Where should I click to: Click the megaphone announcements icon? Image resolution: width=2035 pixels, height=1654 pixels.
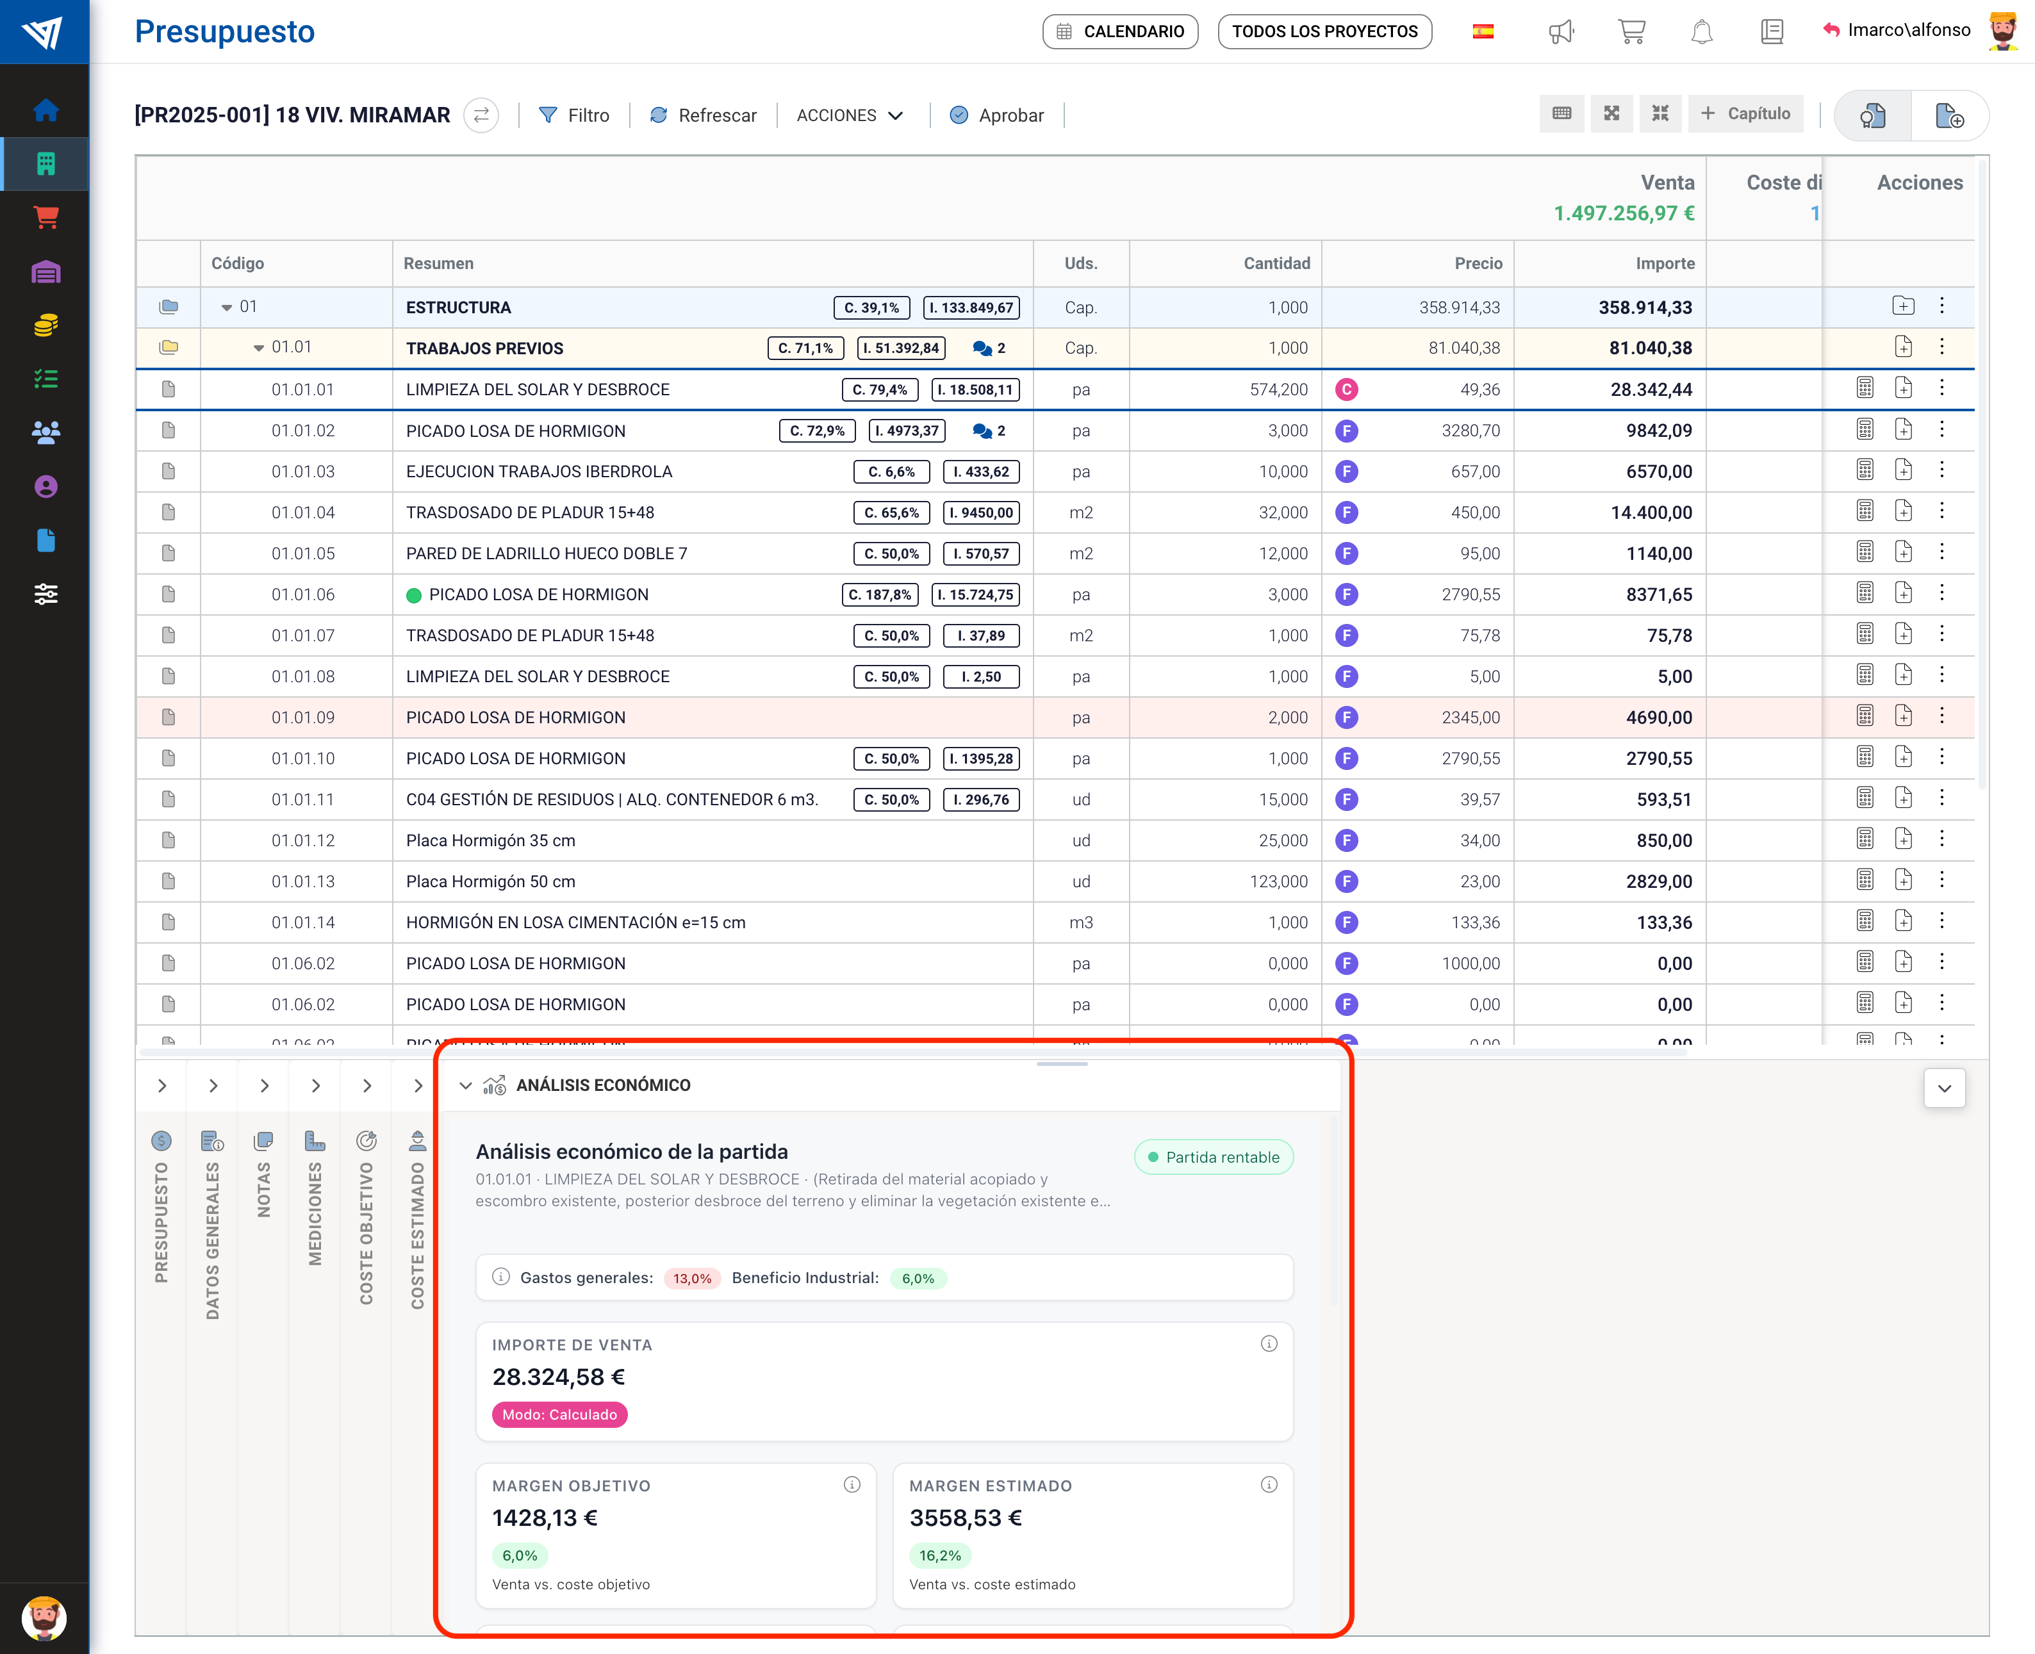[1560, 33]
